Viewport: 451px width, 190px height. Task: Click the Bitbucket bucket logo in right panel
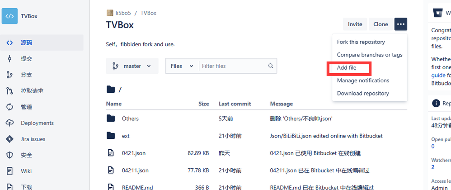tap(438, 13)
